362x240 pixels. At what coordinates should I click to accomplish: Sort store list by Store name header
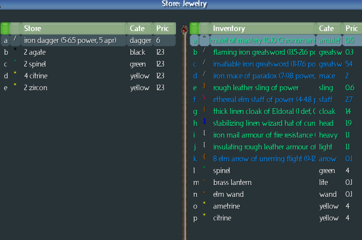pos(73,29)
